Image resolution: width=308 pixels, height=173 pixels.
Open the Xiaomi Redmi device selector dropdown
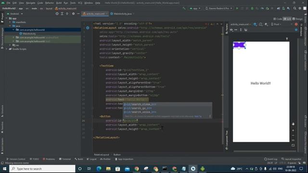[218, 9]
